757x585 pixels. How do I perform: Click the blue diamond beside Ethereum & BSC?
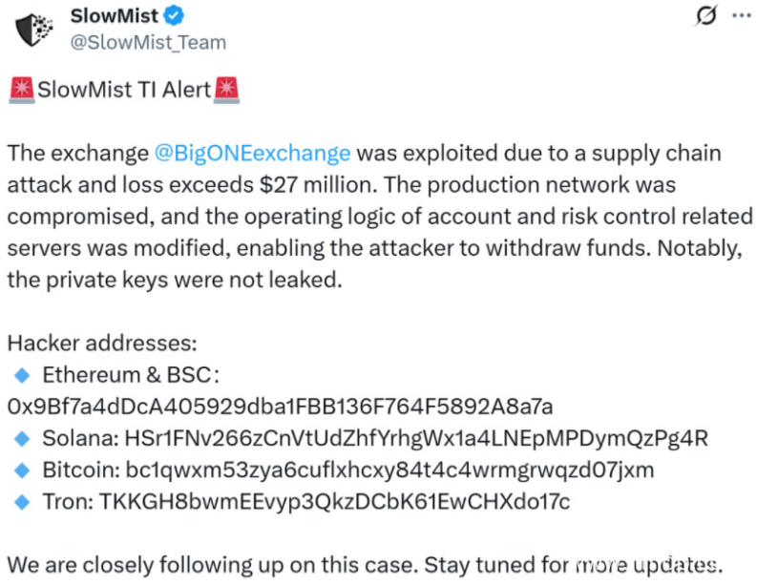coord(23,374)
